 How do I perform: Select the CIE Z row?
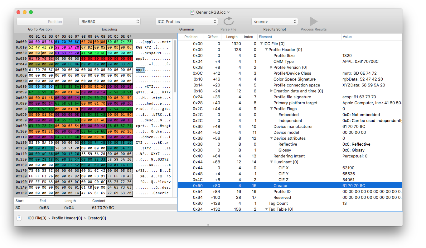coord(290,180)
